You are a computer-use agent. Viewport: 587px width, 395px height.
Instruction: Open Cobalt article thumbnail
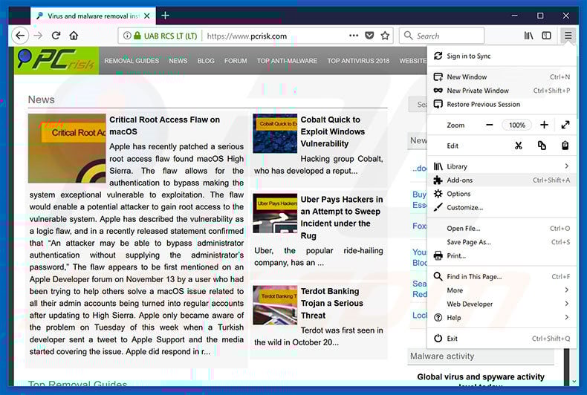(x=275, y=134)
